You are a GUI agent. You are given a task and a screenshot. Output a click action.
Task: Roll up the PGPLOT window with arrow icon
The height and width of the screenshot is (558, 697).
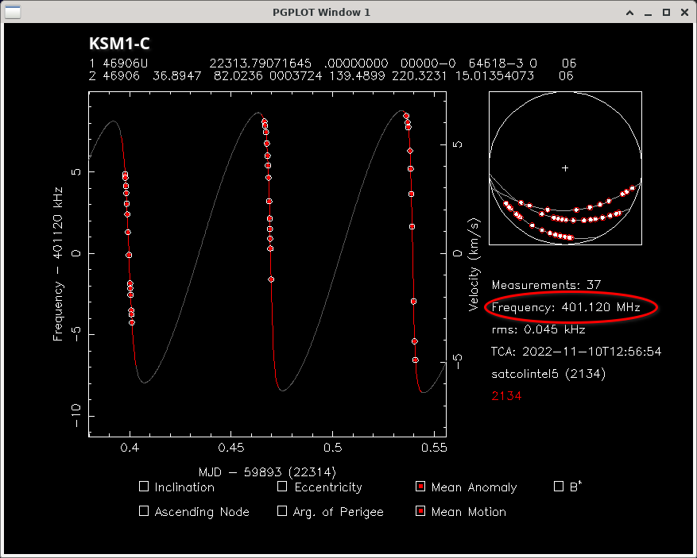629,13
